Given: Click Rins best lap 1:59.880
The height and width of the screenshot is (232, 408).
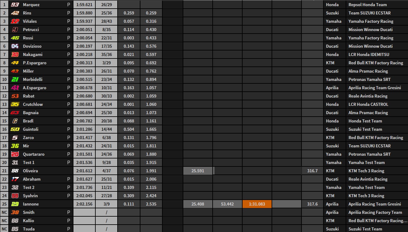Looking at the screenshot, I should (x=84, y=13).
